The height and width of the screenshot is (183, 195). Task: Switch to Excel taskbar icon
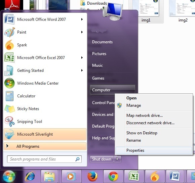[x=134, y=176]
